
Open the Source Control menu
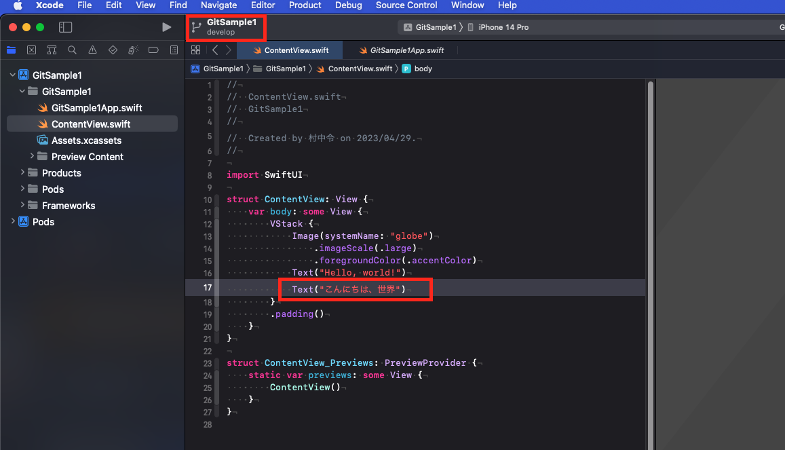(406, 5)
